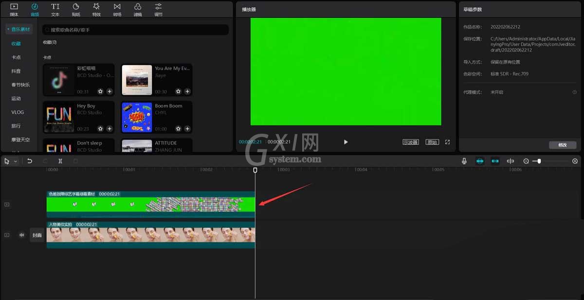Add Hey Boy to the timeline
Viewport: 584px width, 300px height.
coord(109,129)
